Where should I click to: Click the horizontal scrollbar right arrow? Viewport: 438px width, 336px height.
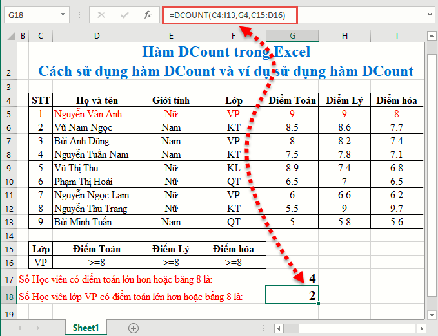(421, 328)
